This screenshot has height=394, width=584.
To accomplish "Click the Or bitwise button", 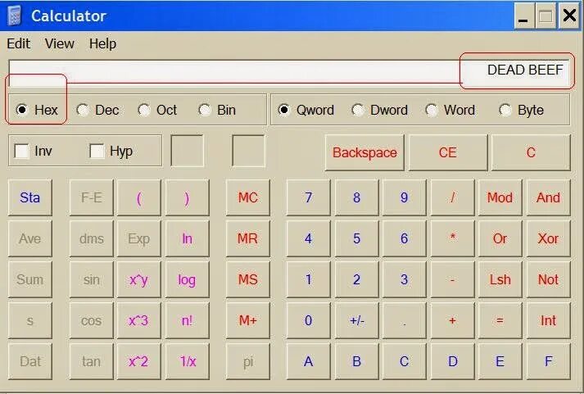I will 500,238.
